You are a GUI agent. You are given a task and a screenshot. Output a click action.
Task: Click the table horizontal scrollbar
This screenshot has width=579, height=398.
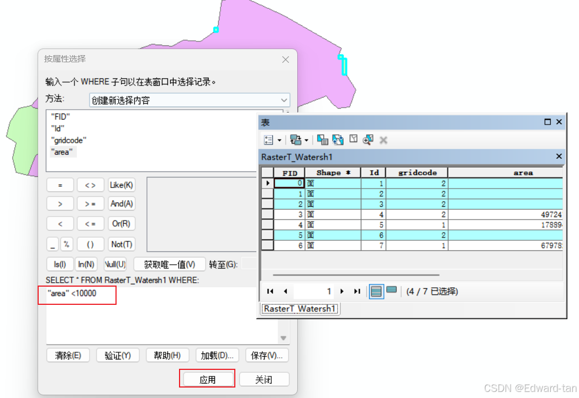(x=356, y=275)
